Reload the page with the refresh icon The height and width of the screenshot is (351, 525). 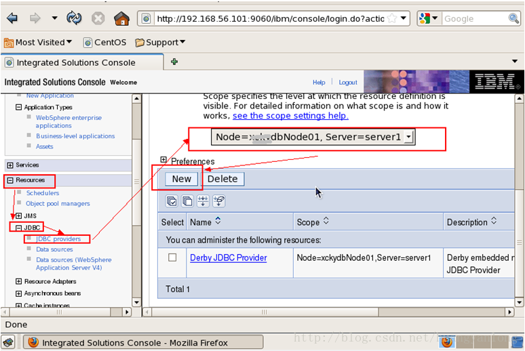click(x=74, y=18)
